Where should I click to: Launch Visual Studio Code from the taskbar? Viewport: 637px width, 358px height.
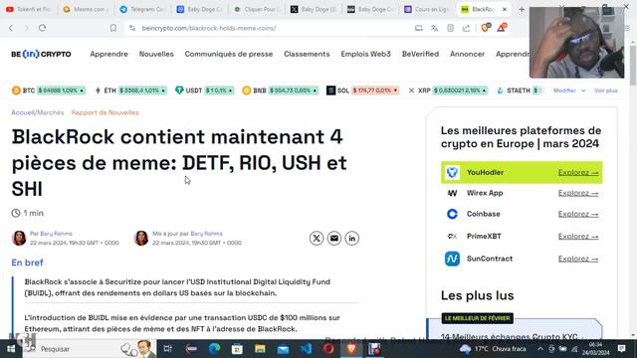pos(306,349)
